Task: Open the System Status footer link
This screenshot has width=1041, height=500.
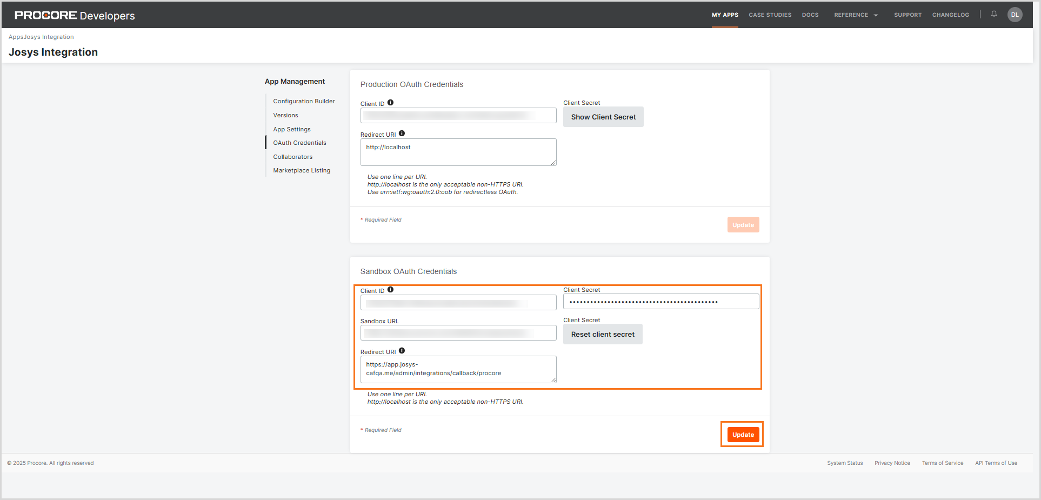Action: 845,463
